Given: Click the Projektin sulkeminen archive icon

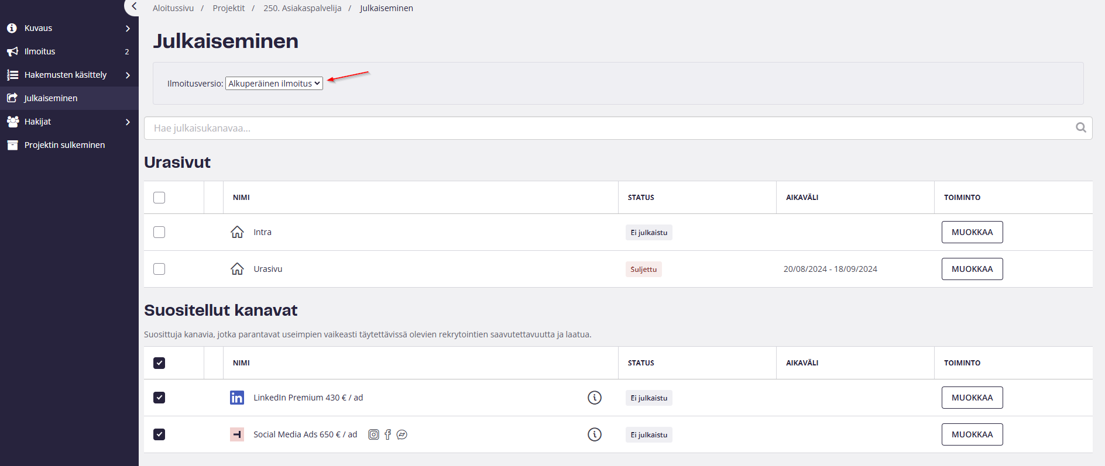Looking at the screenshot, I should [12, 145].
